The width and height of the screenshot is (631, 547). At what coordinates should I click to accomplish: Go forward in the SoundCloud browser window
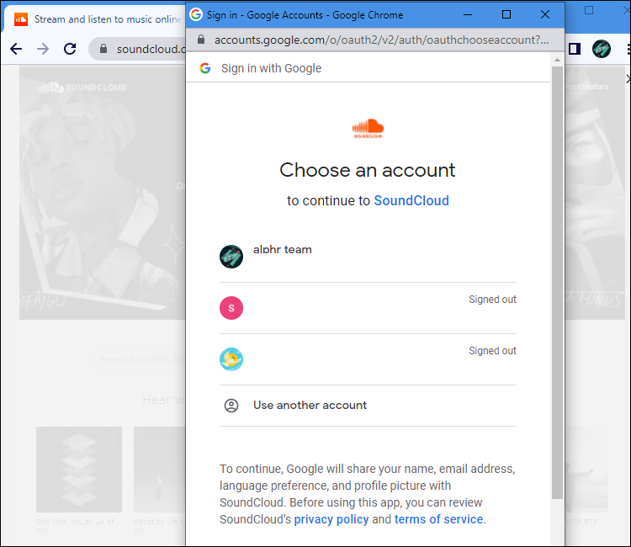43,49
